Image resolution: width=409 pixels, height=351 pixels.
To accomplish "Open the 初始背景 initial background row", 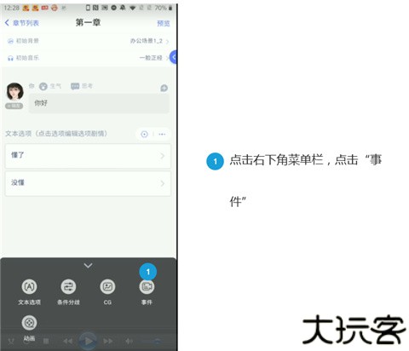I will point(88,41).
